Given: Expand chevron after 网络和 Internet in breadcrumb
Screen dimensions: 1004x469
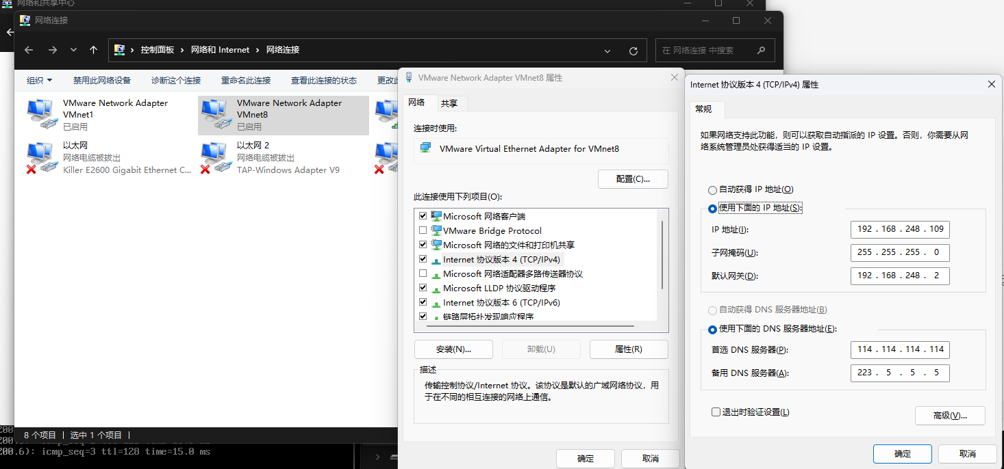Looking at the screenshot, I should pos(257,50).
